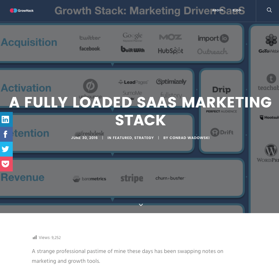Image resolution: width=279 pixels, height=267 pixels.
Task: Click the Drip logo in graphic
Action: pyautogui.click(x=221, y=90)
